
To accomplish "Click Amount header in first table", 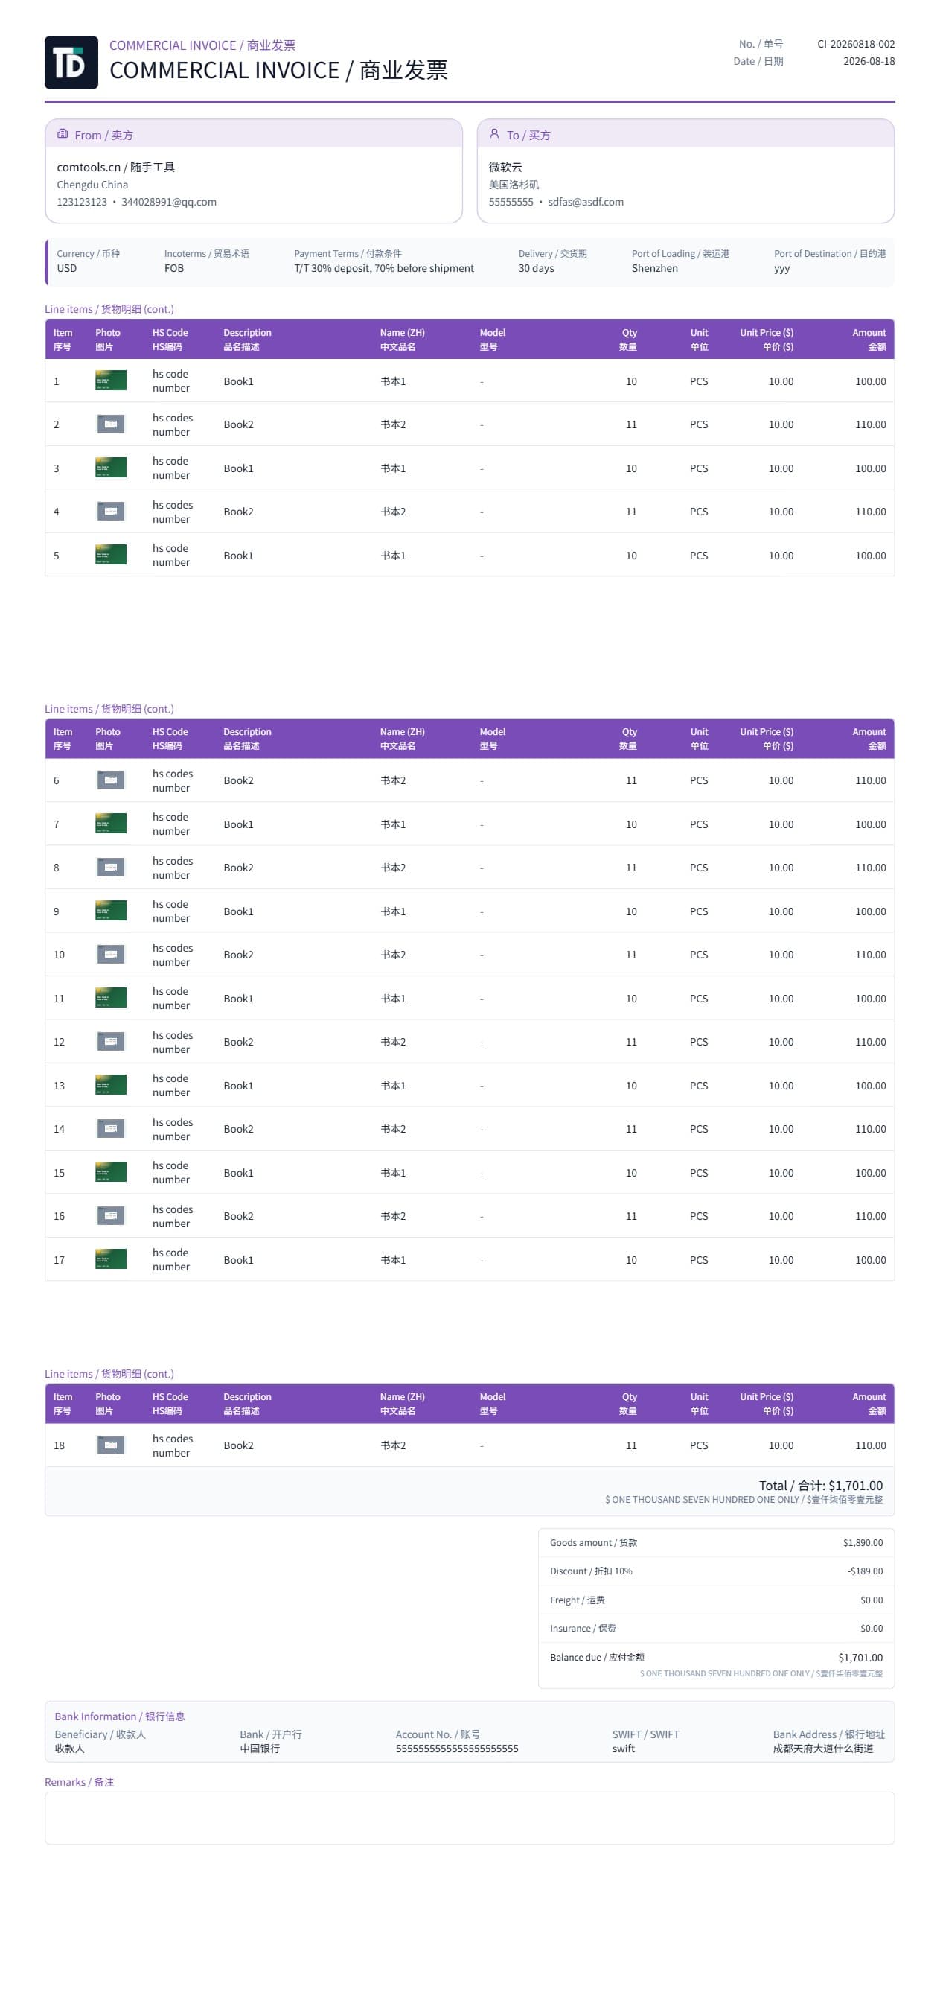I will coord(869,340).
